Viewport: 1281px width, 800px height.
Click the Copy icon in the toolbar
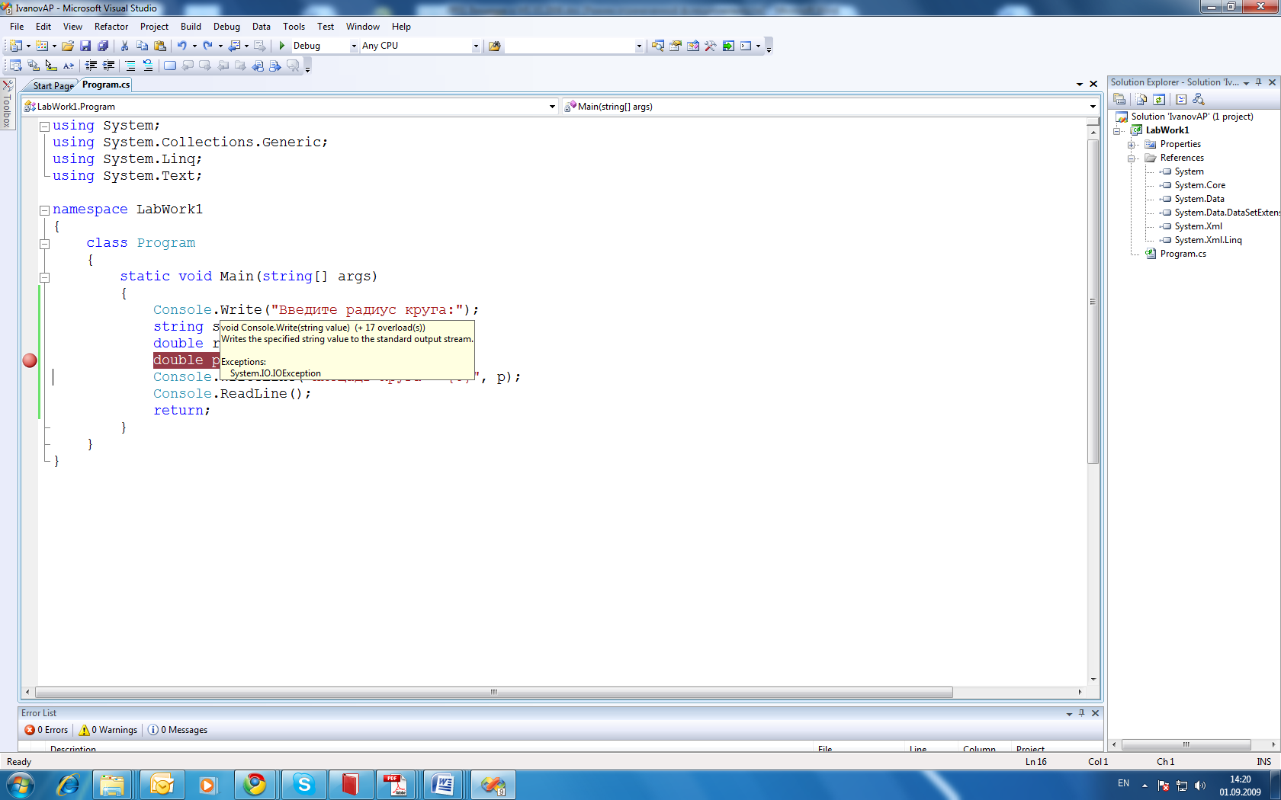[x=142, y=46]
